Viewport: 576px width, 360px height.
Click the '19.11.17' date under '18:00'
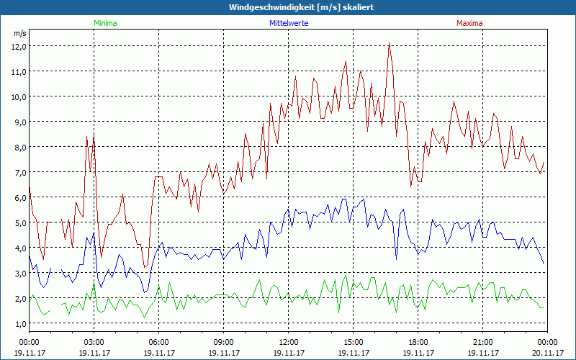[418, 353]
